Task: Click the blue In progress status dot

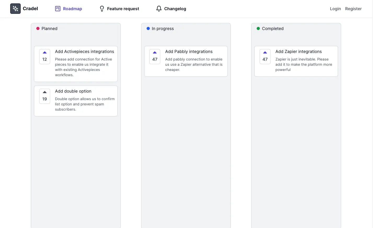Action: (x=148, y=28)
